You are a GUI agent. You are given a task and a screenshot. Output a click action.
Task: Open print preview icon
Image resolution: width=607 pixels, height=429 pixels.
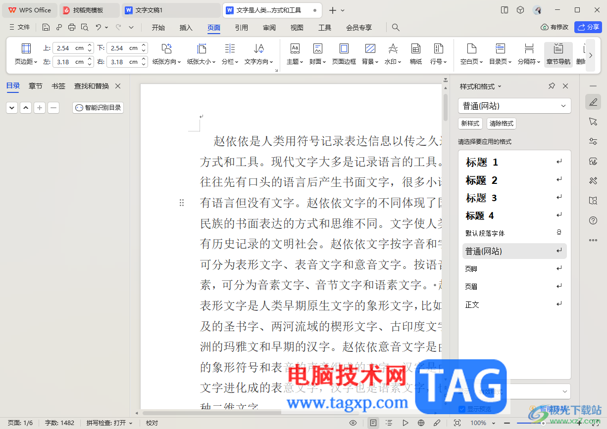click(85, 28)
